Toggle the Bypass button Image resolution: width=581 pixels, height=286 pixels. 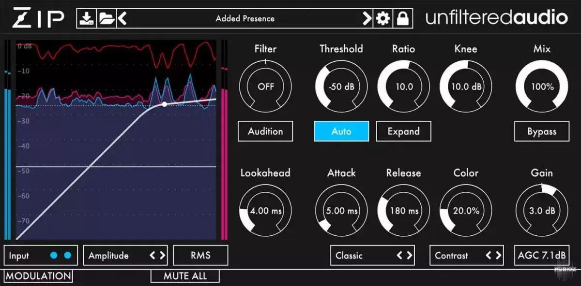pos(542,131)
